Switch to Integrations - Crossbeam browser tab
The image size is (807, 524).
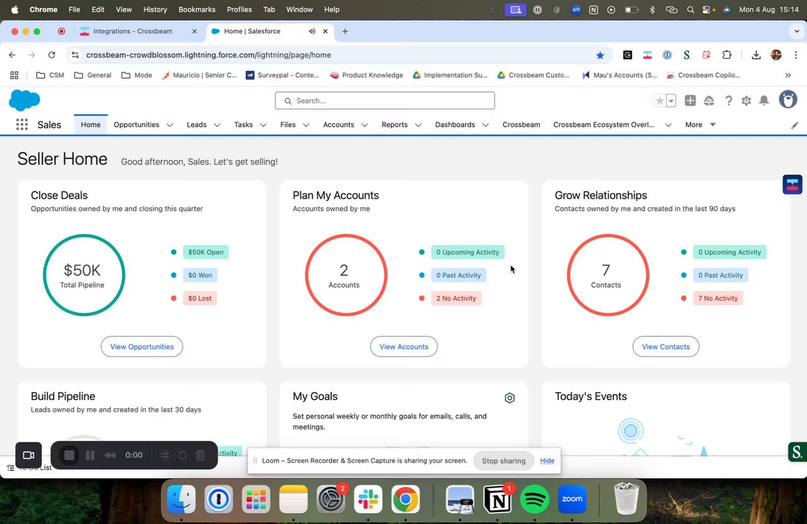(x=132, y=31)
